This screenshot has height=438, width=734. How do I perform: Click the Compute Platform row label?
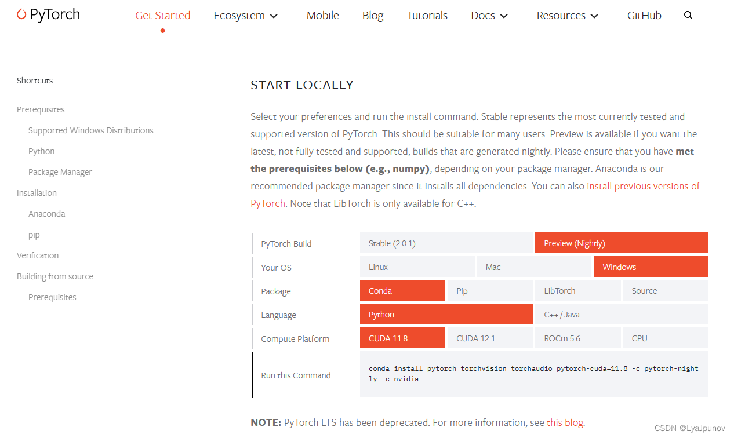tap(295, 339)
